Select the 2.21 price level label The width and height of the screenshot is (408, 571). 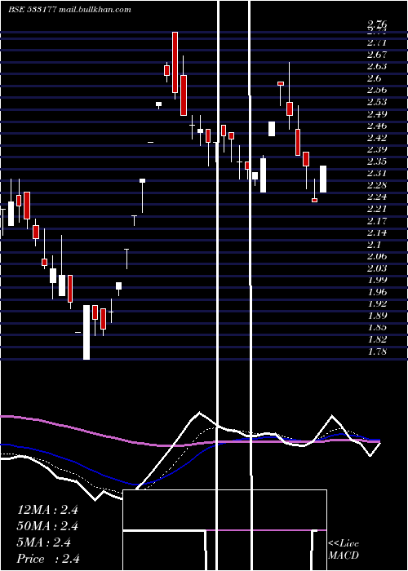coord(377,210)
